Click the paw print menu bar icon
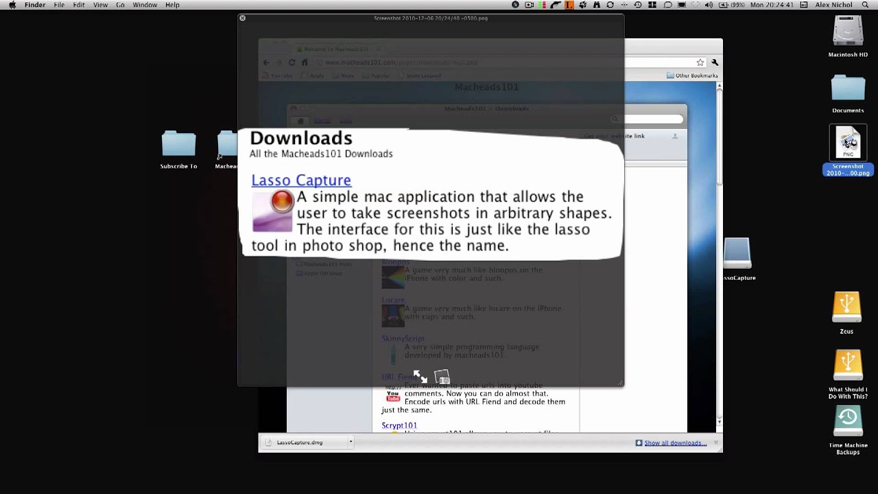This screenshot has height=494, width=878. coord(583,5)
